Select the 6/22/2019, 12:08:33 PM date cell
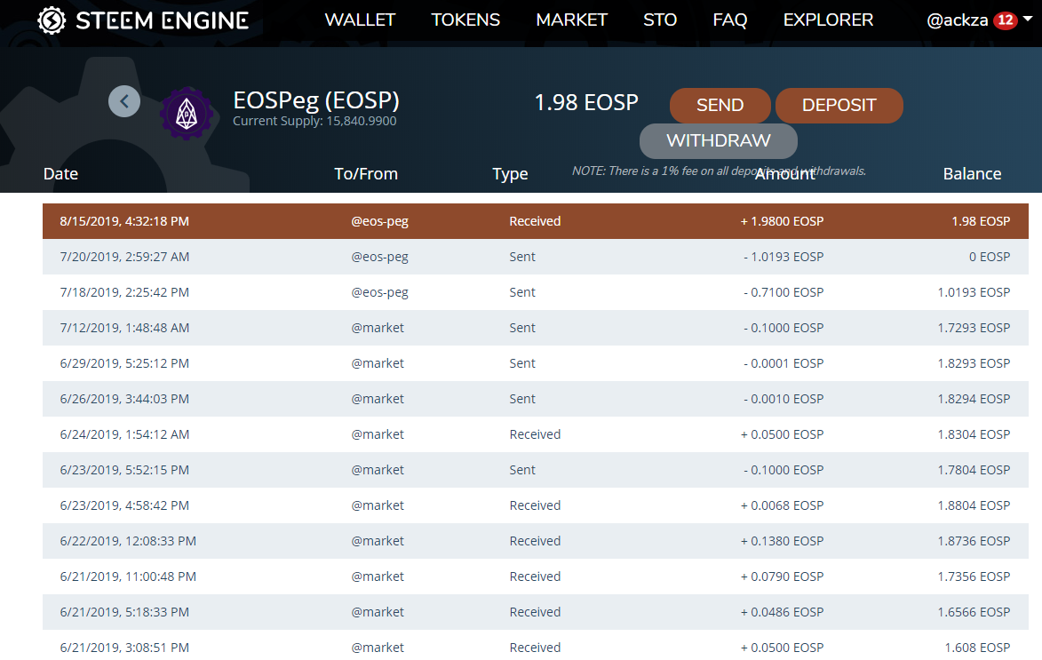Viewport: 1042px width, 660px height. [x=128, y=541]
